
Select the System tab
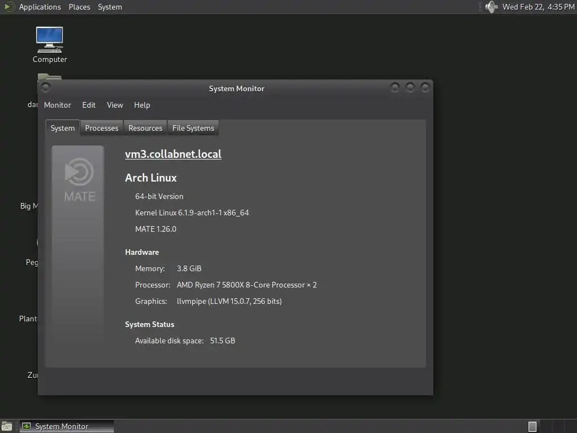tap(63, 128)
